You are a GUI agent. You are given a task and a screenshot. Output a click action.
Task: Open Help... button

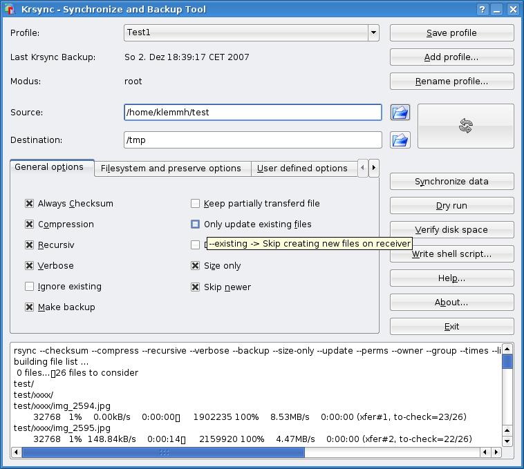click(x=452, y=278)
